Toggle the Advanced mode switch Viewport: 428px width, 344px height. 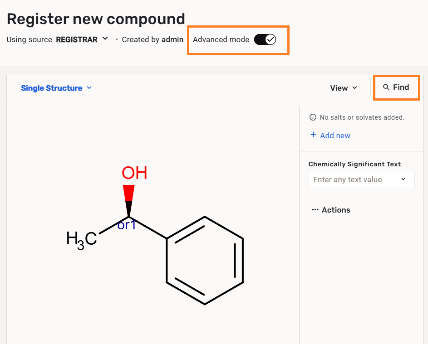pos(265,39)
